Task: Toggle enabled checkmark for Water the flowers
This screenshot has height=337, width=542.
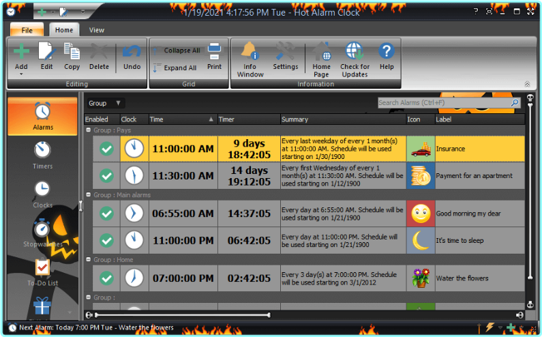Action: [x=106, y=278]
